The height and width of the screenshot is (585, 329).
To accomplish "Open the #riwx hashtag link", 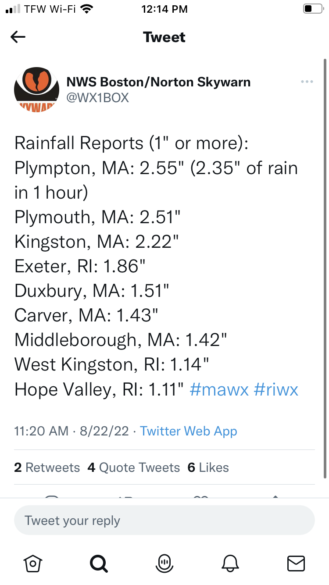I will [276, 389].
